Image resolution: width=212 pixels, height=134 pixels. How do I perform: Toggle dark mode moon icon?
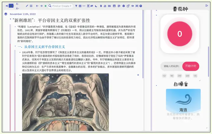(x=96, y=6)
